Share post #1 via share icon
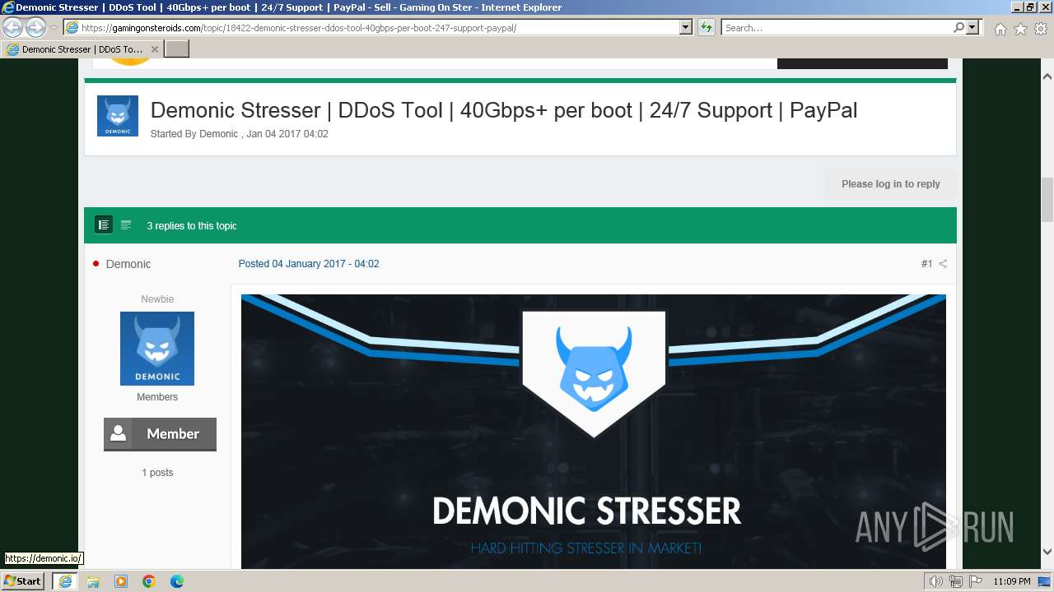 [943, 264]
